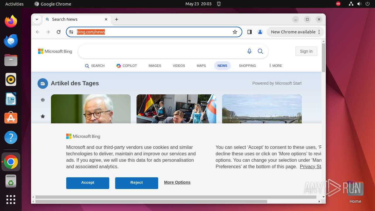Expand the Chrome tab search dropdown
375x211 pixels.
click(x=37, y=19)
